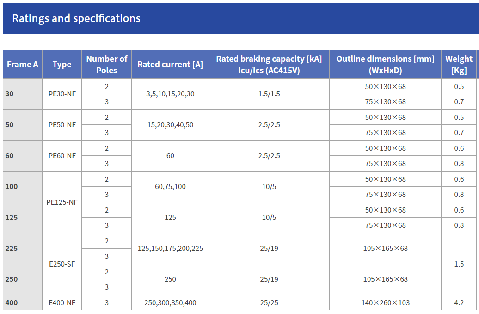The height and width of the screenshot is (314, 479).
Task: Click the "Frame A" column header
Action: point(23,65)
